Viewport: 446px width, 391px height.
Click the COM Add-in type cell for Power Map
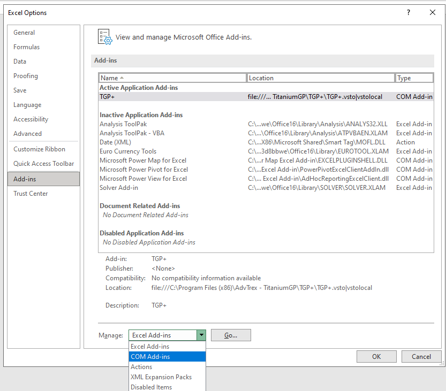click(x=414, y=160)
